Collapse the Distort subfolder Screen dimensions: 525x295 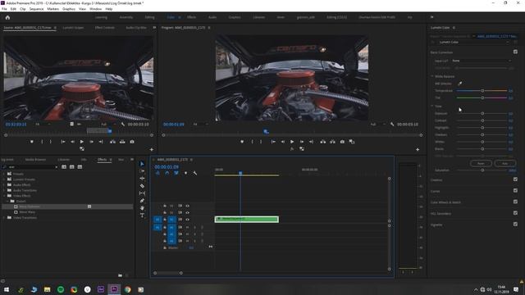pos(7,202)
